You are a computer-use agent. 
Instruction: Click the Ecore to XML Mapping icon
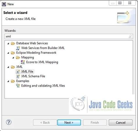tap(23, 62)
